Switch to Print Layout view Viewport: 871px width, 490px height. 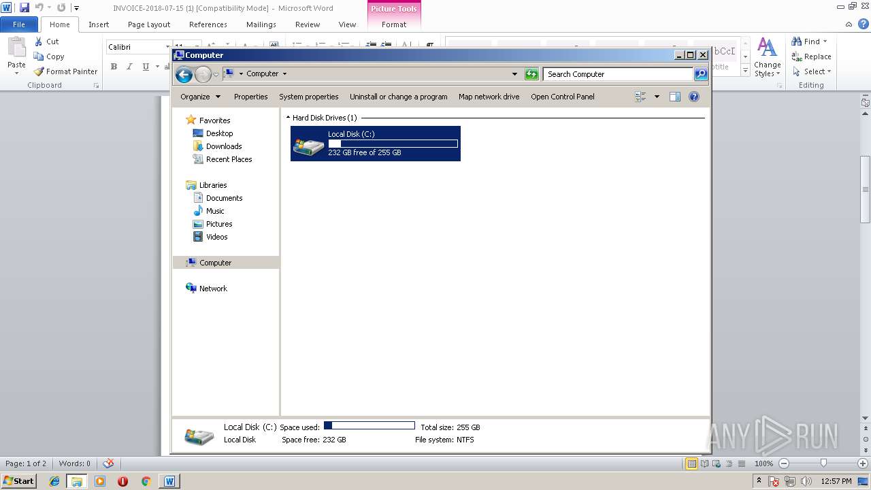pos(691,463)
